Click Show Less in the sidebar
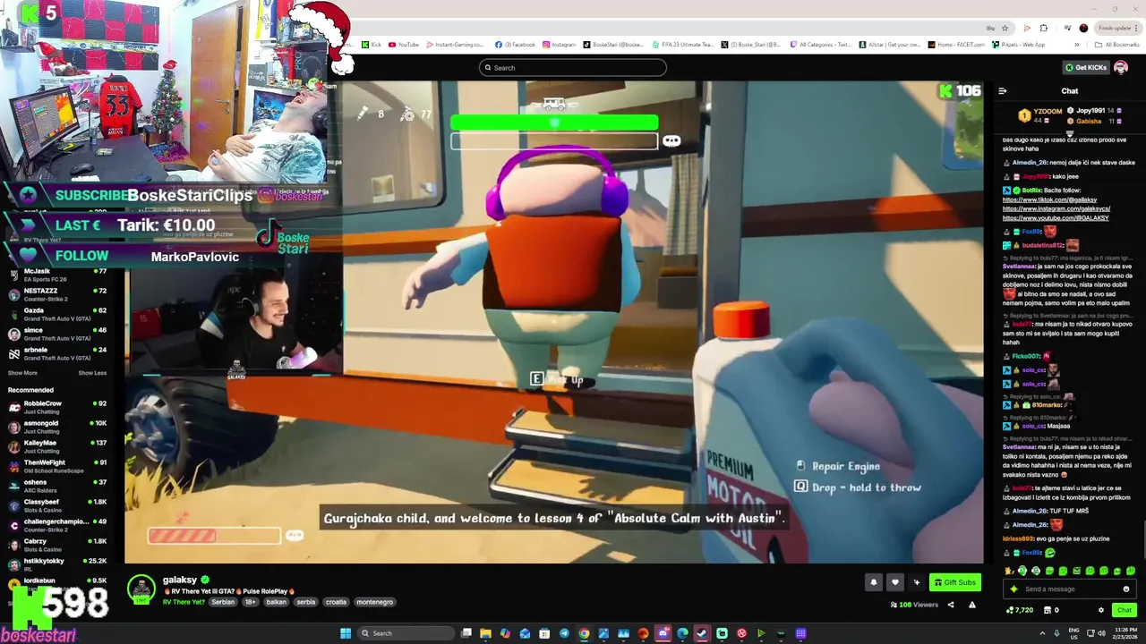The image size is (1146, 644). [92, 373]
